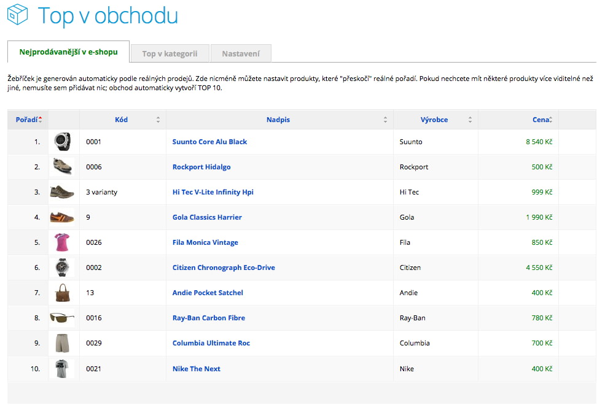Click the price 8 540 Kč
The image size is (605, 405).
[x=539, y=142]
